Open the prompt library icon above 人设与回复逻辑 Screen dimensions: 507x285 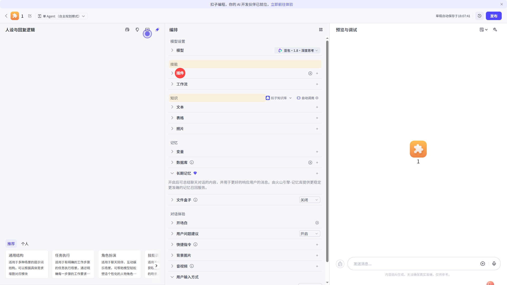[127, 30]
